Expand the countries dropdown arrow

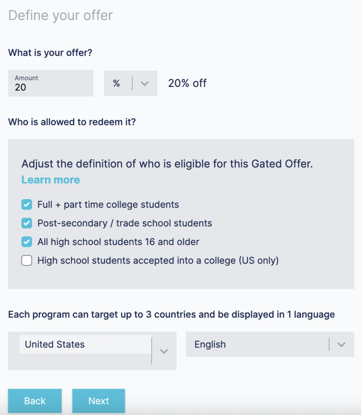[164, 351]
